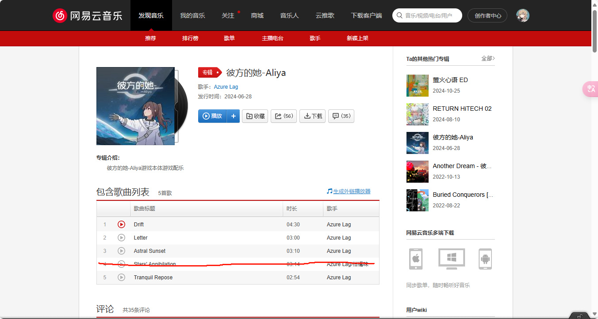This screenshot has height=319, width=598.
Task: Click the NetEase Cloud Music logo
Action: (88, 15)
